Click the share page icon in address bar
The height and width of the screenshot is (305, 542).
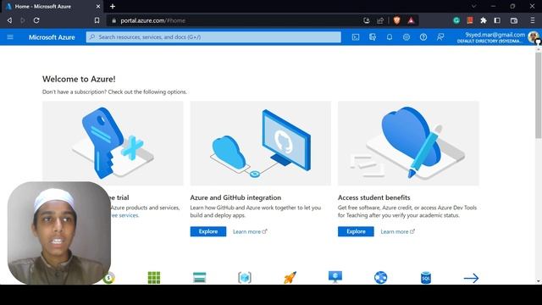[x=380, y=20]
